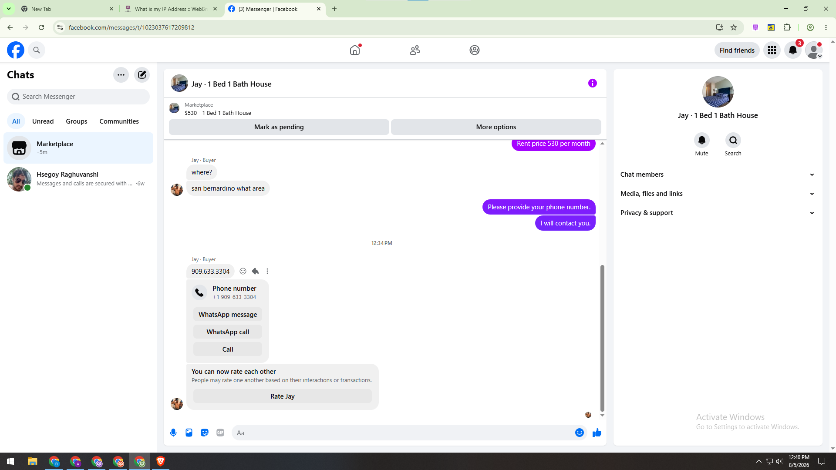Click Mark as pending button
This screenshot has height=470, width=836.
click(279, 127)
